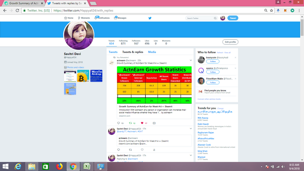The height and width of the screenshot is (171, 304).
Task: Retweet Savitri Devi's @sandy77 tweet
Action: (130, 150)
